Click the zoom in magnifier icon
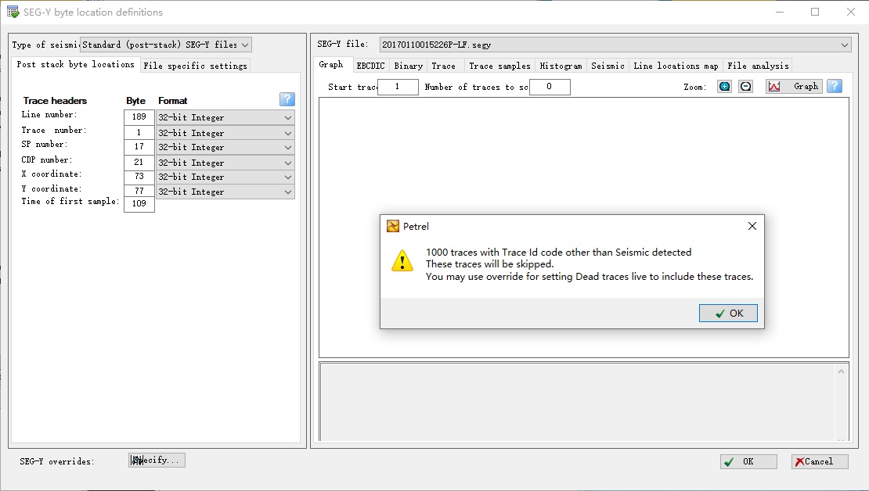869x491 pixels. coord(724,86)
